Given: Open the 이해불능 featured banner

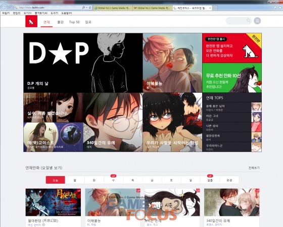Looking at the screenshot, I should click(172, 63).
